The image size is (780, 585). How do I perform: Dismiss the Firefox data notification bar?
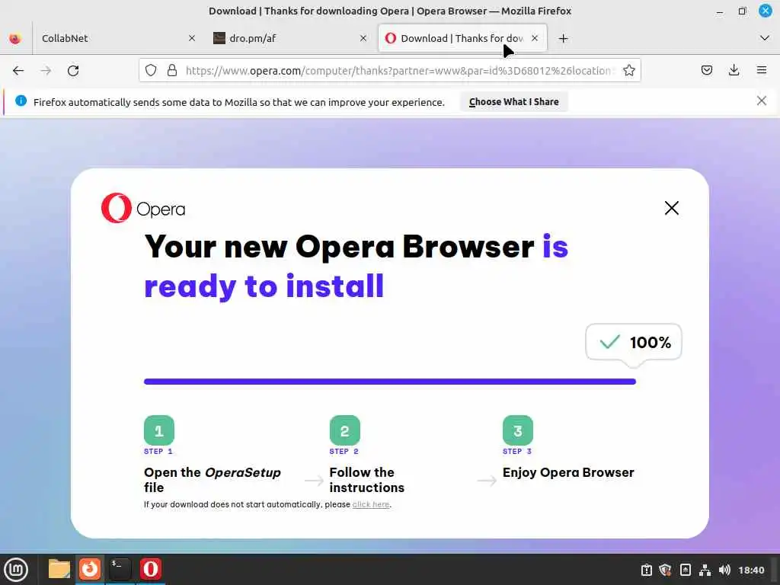click(x=762, y=101)
